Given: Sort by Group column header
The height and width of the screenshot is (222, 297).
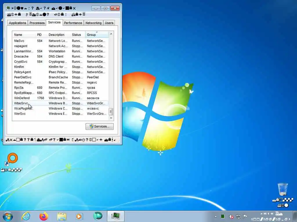Looking at the screenshot, I should (x=97, y=35).
